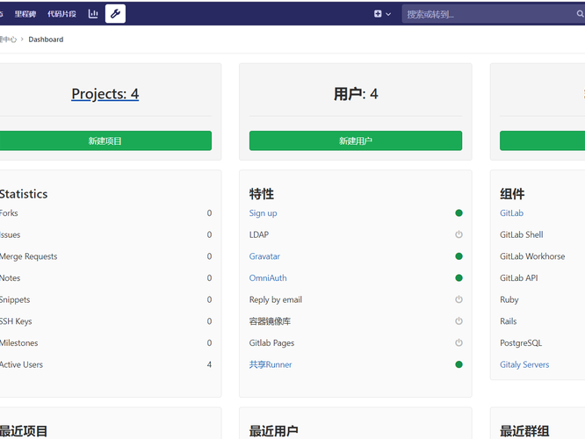Open the activity chart icon in navbar
This screenshot has height=439, width=585.
(x=93, y=14)
